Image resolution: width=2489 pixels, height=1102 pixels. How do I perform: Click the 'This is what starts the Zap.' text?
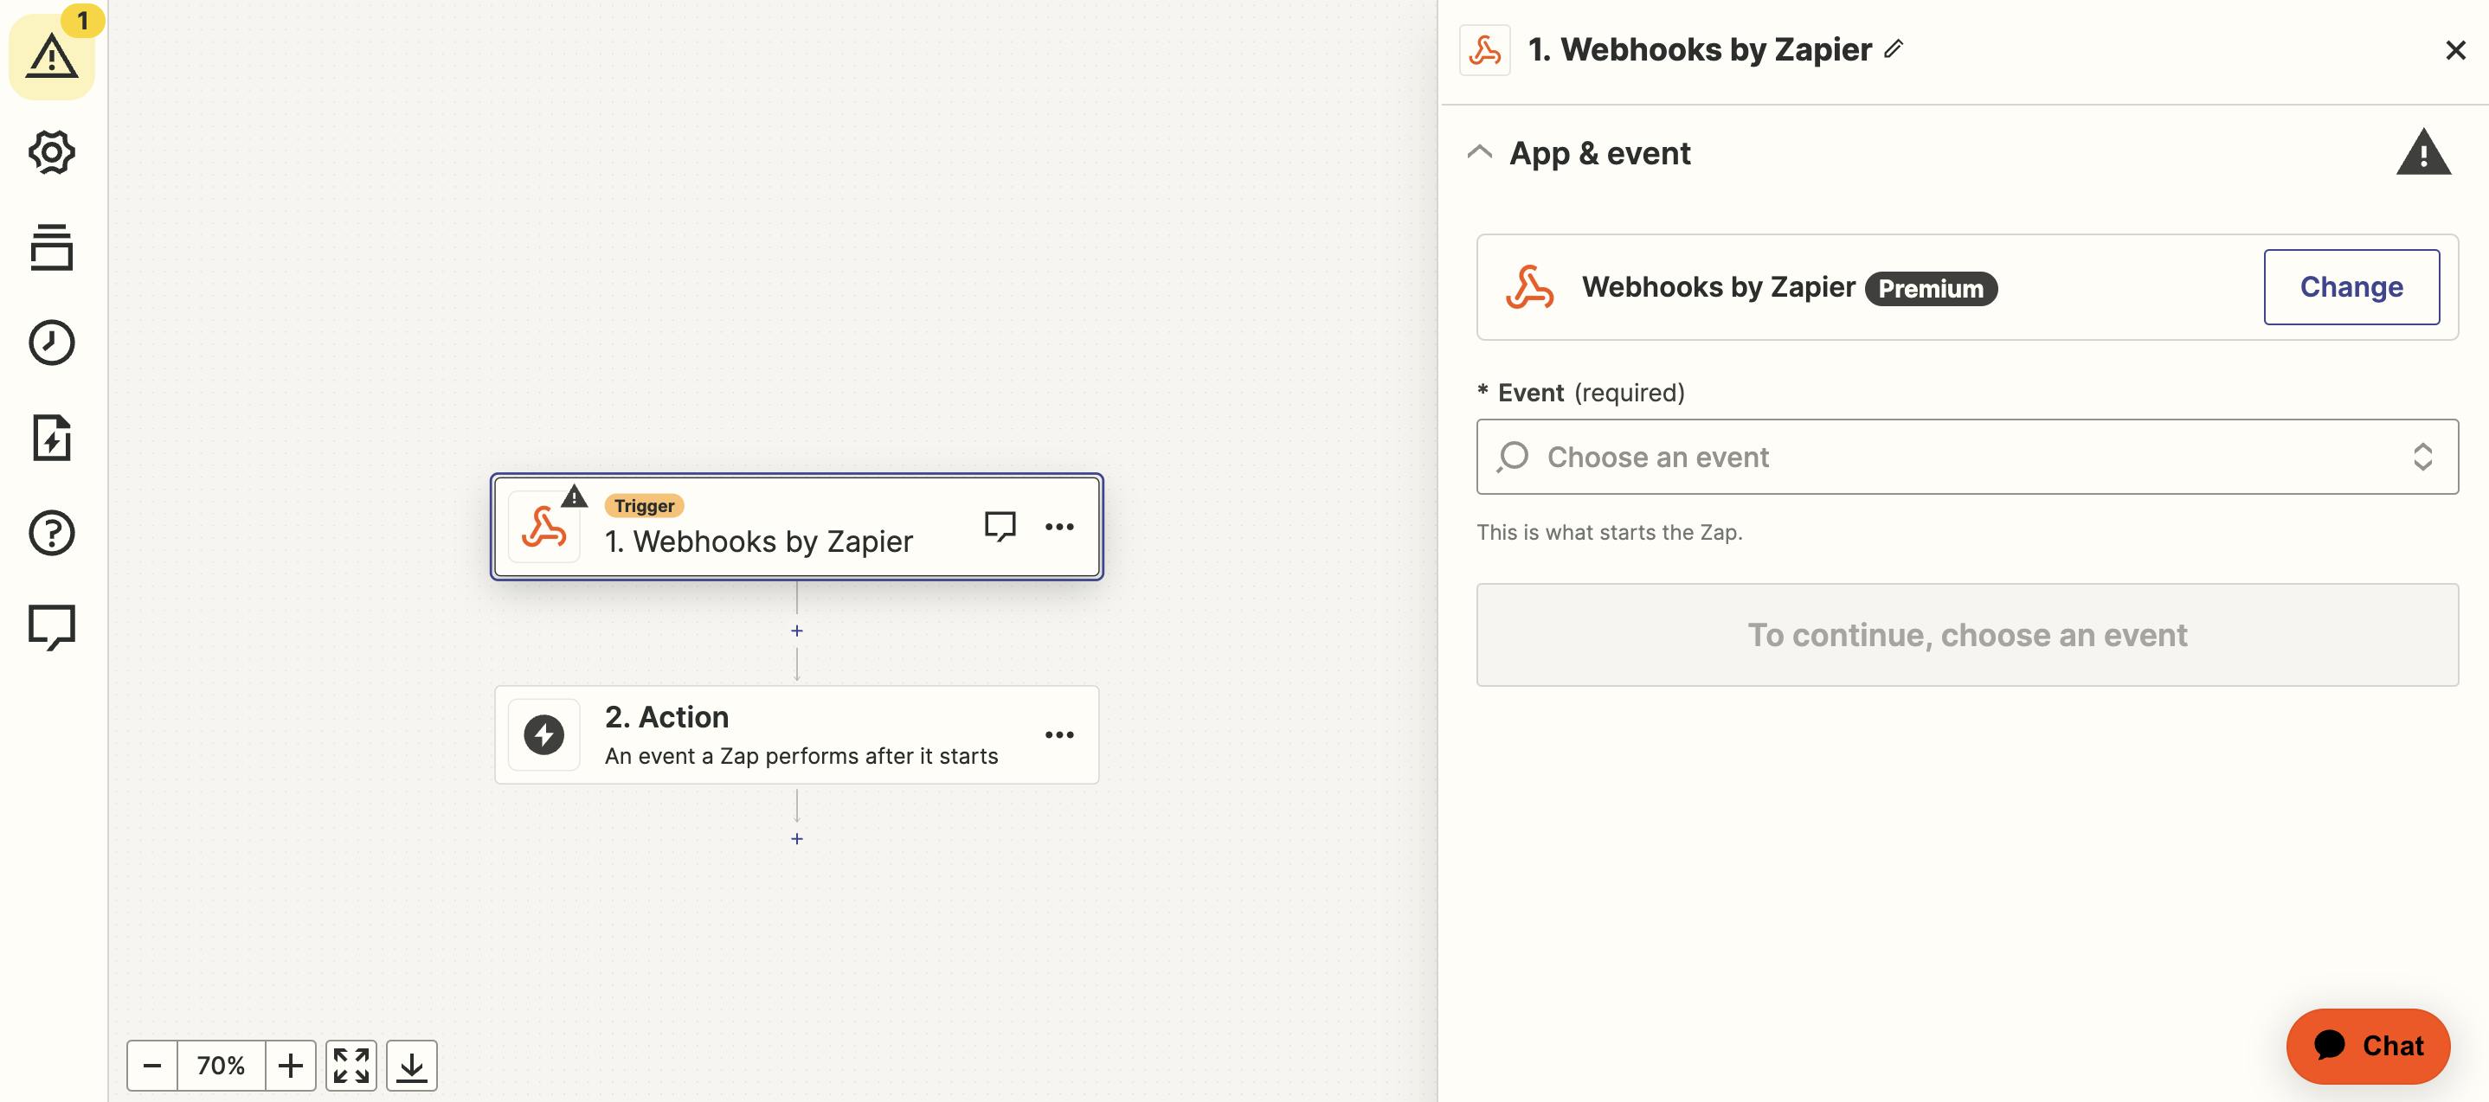[x=1609, y=532]
